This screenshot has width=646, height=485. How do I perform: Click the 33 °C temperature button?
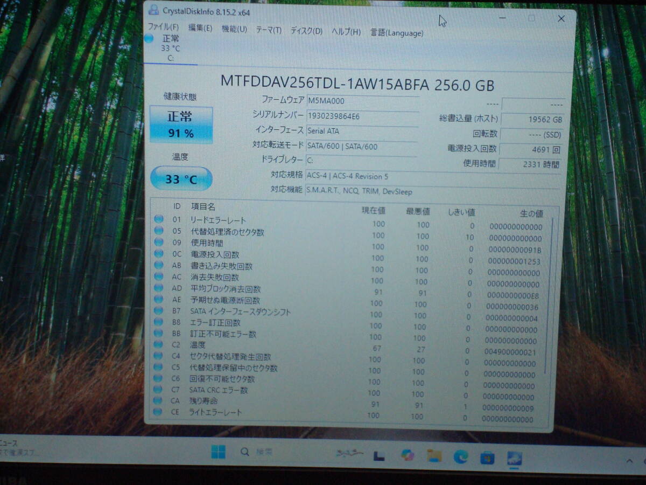[x=181, y=178]
